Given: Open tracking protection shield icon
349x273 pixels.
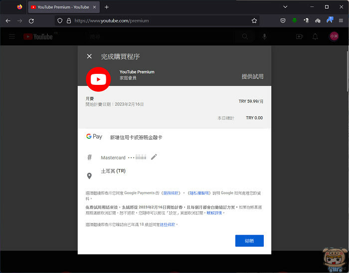Looking at the screenshot, I should 60,21.
